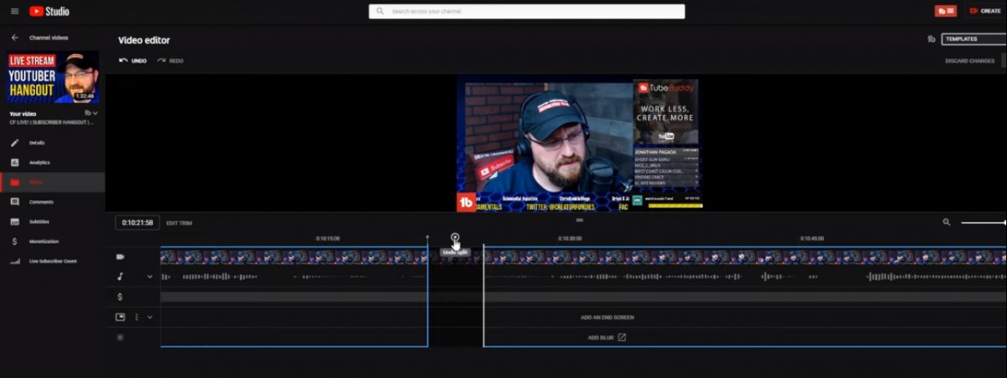Click the timeline ruler at 0:10:45:00
The height and width of the screenshot is (378, 1007).
811,238
